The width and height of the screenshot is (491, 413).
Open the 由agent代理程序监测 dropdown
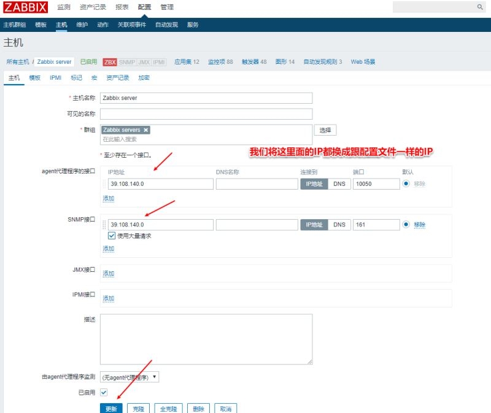pos(128,378)
